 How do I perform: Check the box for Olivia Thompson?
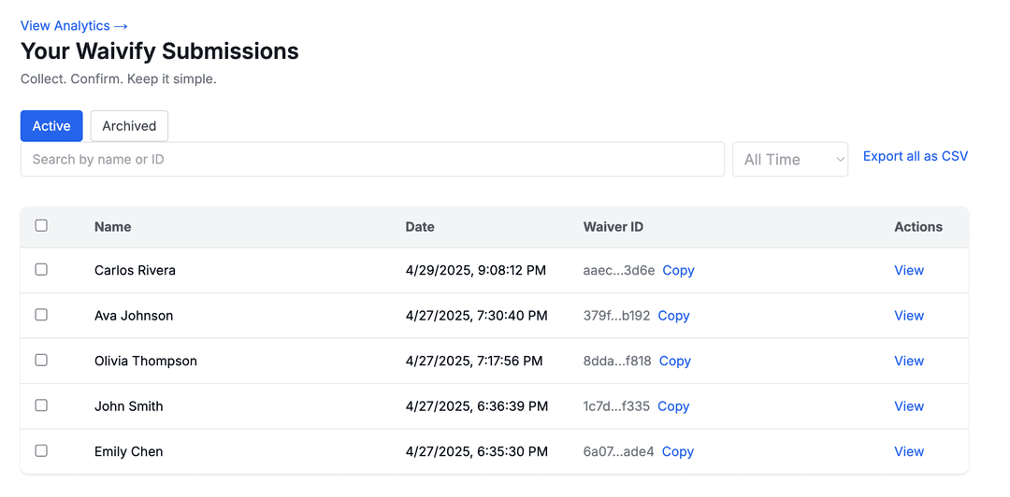(x=41, y=361)
